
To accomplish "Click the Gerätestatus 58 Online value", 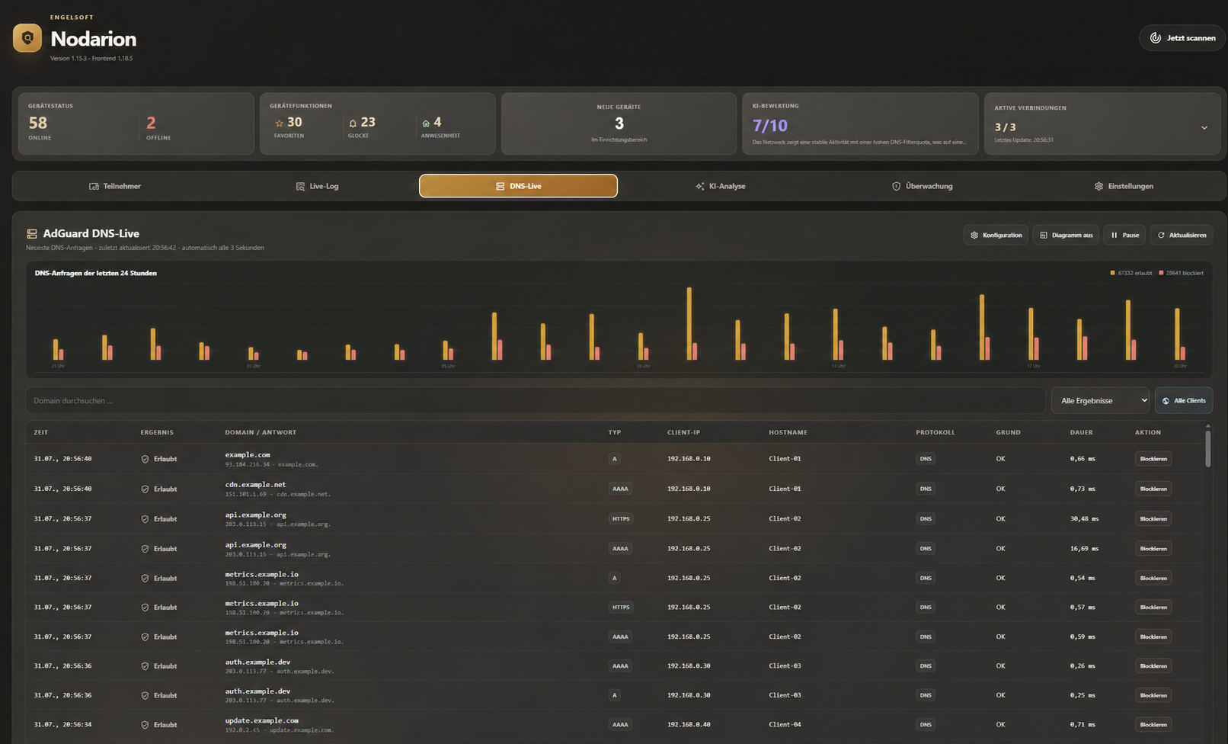I will pos(38,123).
